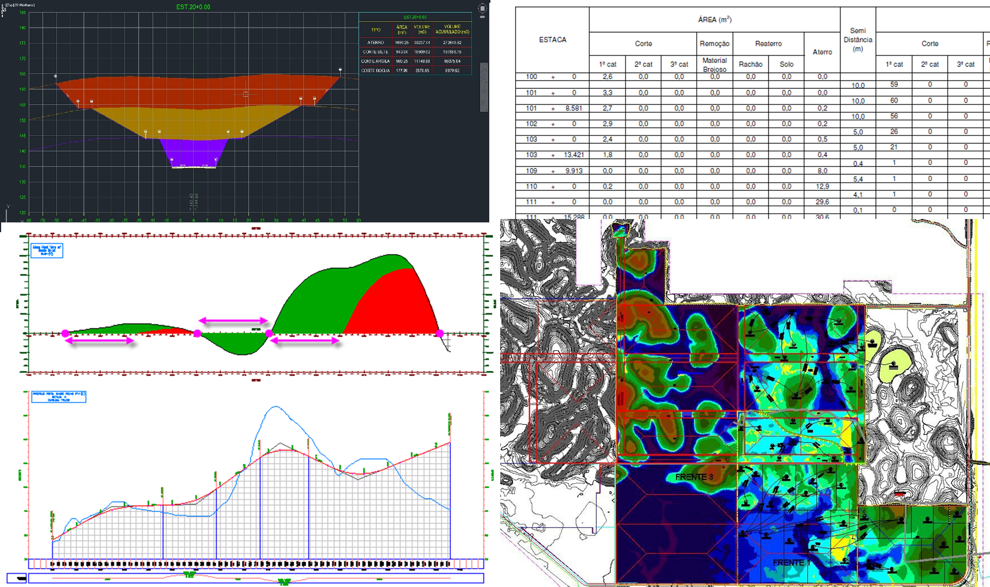Image resolution: width=990 pixels, height=587 pixels.
Task: Select the ATERRO row in the volume table
Action: coord(376,42)
